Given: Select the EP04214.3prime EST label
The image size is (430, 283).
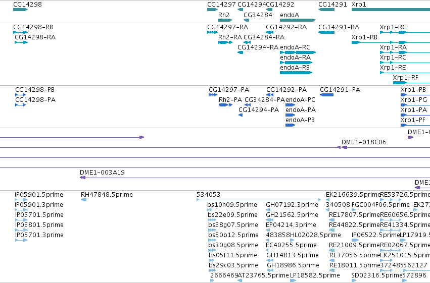Looking at the screenshot, I should (x=291, y=225).
